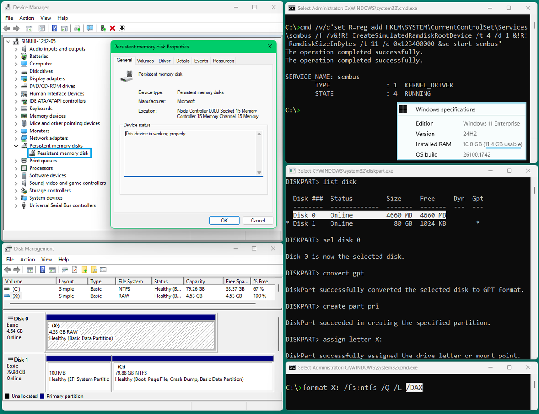This screenshot has height=414, width=539.
Task: Click scan for hardware changes toolbar icon
Action: click(90, 28)
